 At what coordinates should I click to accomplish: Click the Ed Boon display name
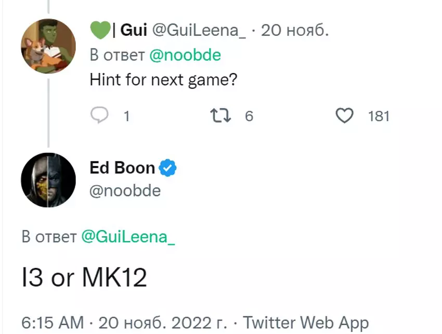click(x=122, y=168)
